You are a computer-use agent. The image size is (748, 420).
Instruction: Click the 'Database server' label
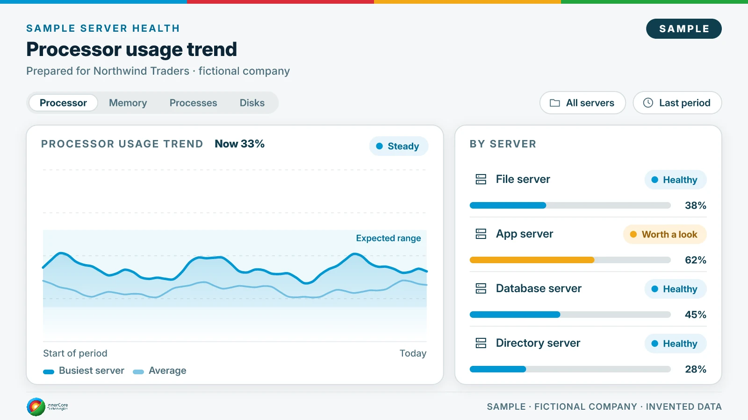coord(539,288)
